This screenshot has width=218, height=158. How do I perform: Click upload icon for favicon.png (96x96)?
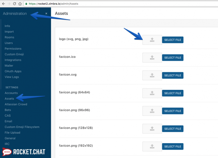tap(152, 111)
